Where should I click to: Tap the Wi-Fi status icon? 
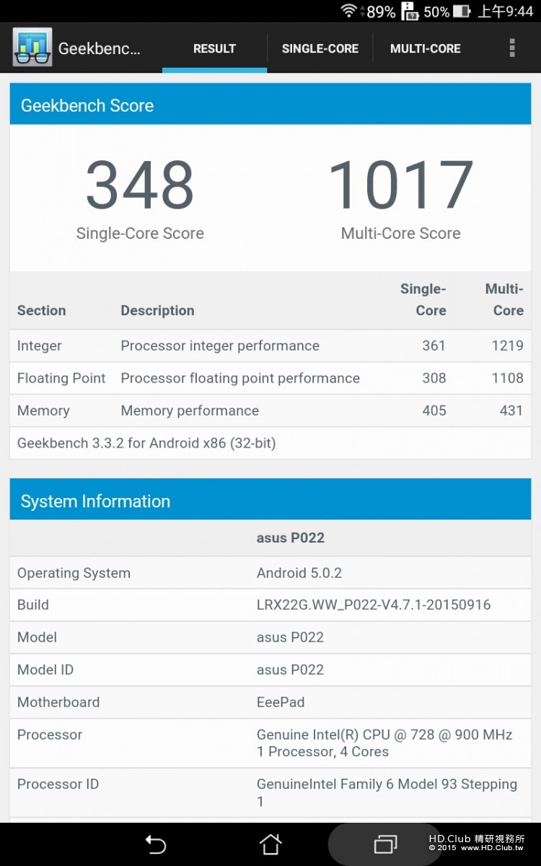[349, 11]
